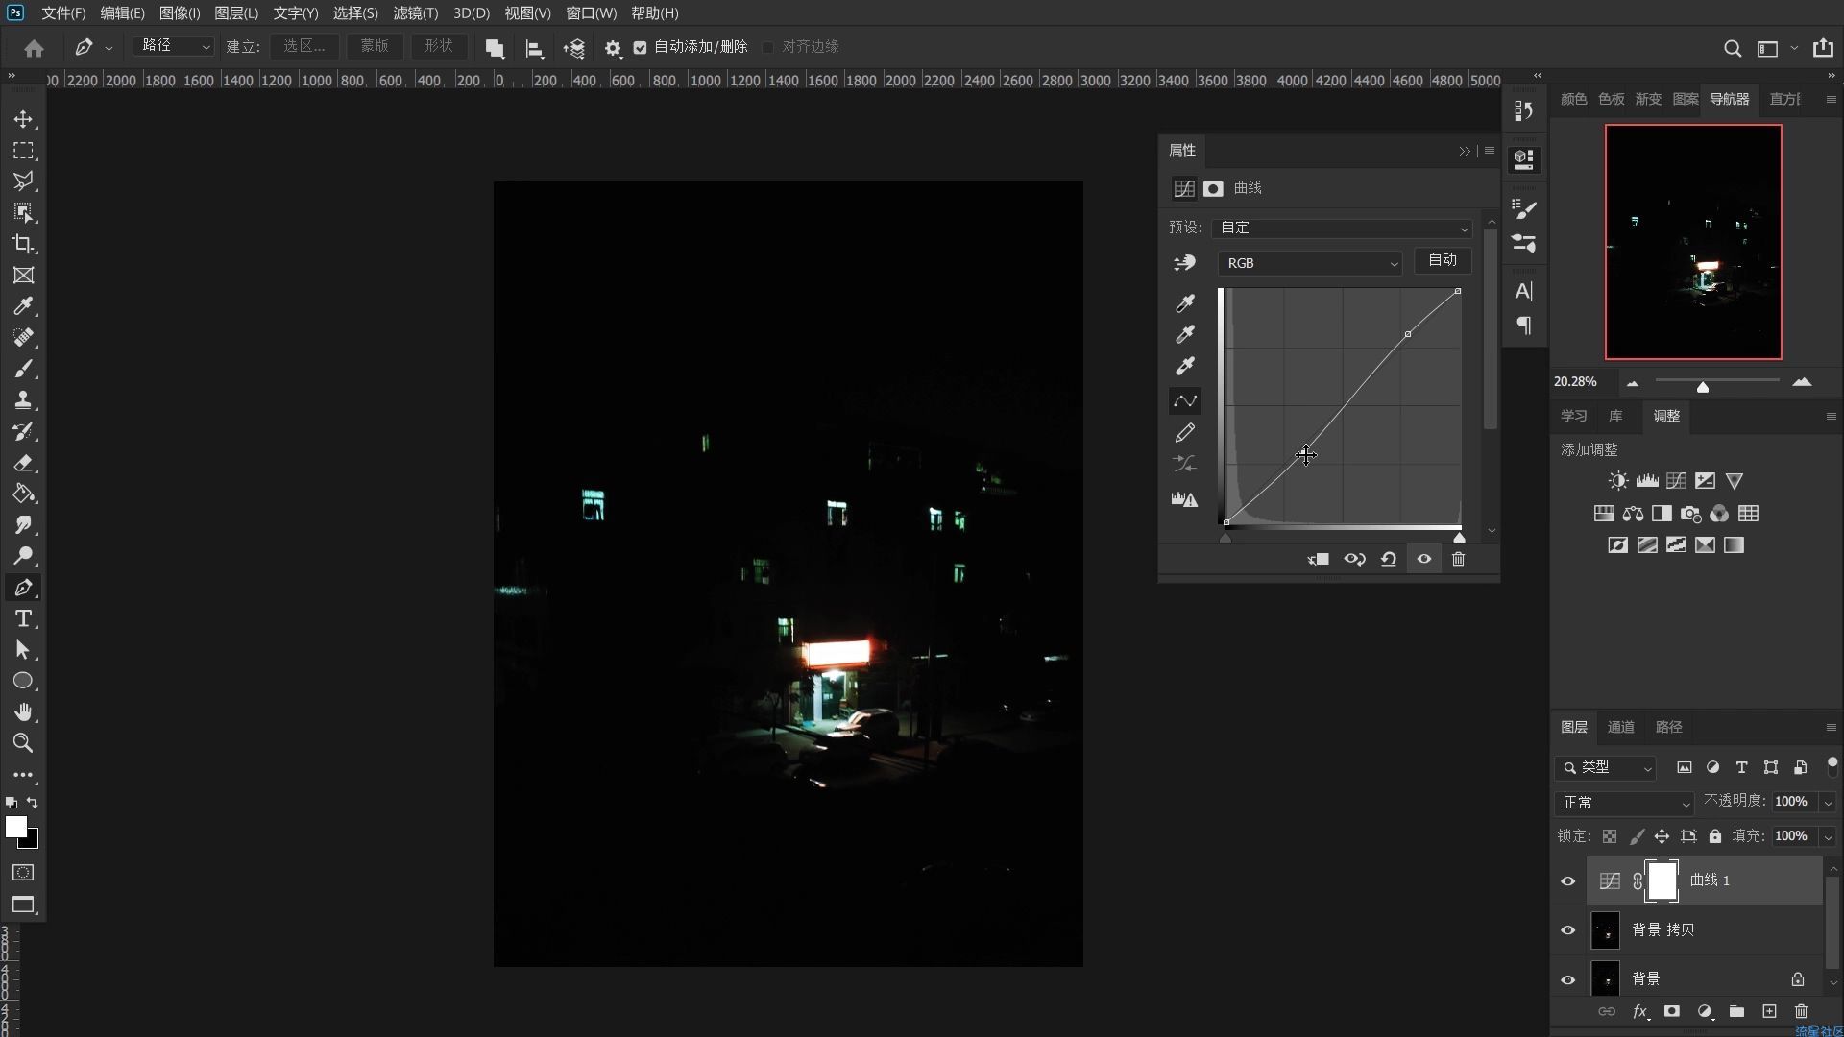Image resolution: width=1844 pixels, height=1037 pixels.
Task: Open the path mode dropdown 路径
Action: click(173, 46)
